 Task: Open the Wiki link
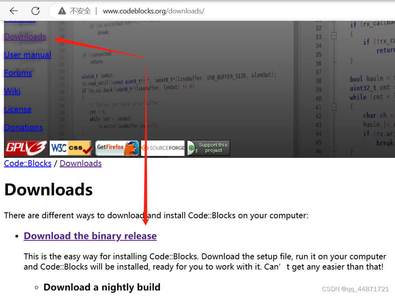point(12,91)
